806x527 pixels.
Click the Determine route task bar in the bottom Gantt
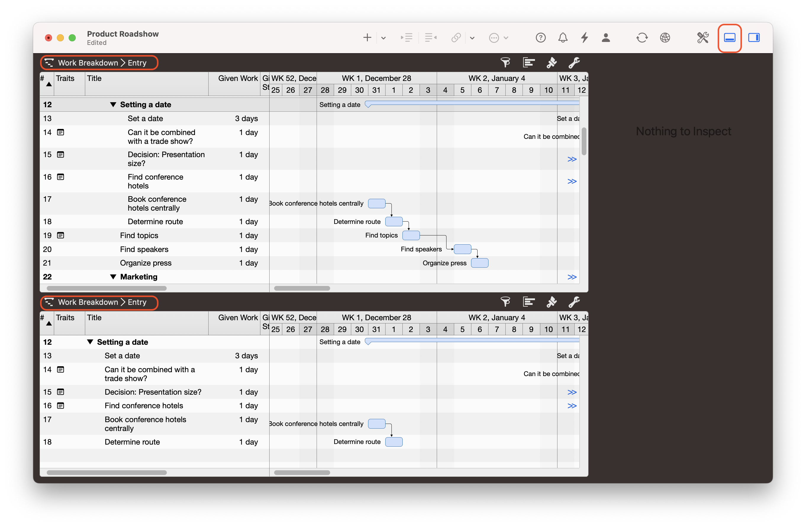[x=394, y=442]
